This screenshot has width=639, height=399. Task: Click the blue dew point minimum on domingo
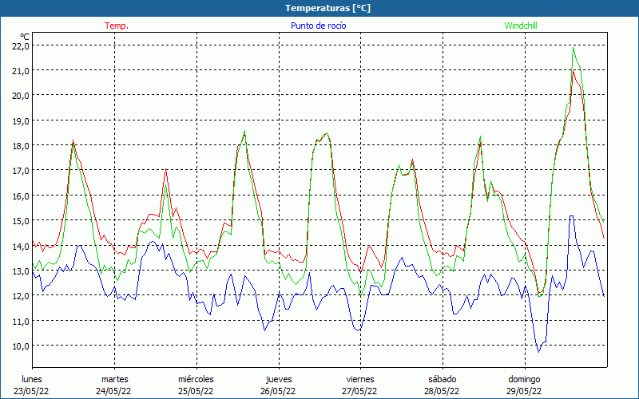click(x=538, y=352)
